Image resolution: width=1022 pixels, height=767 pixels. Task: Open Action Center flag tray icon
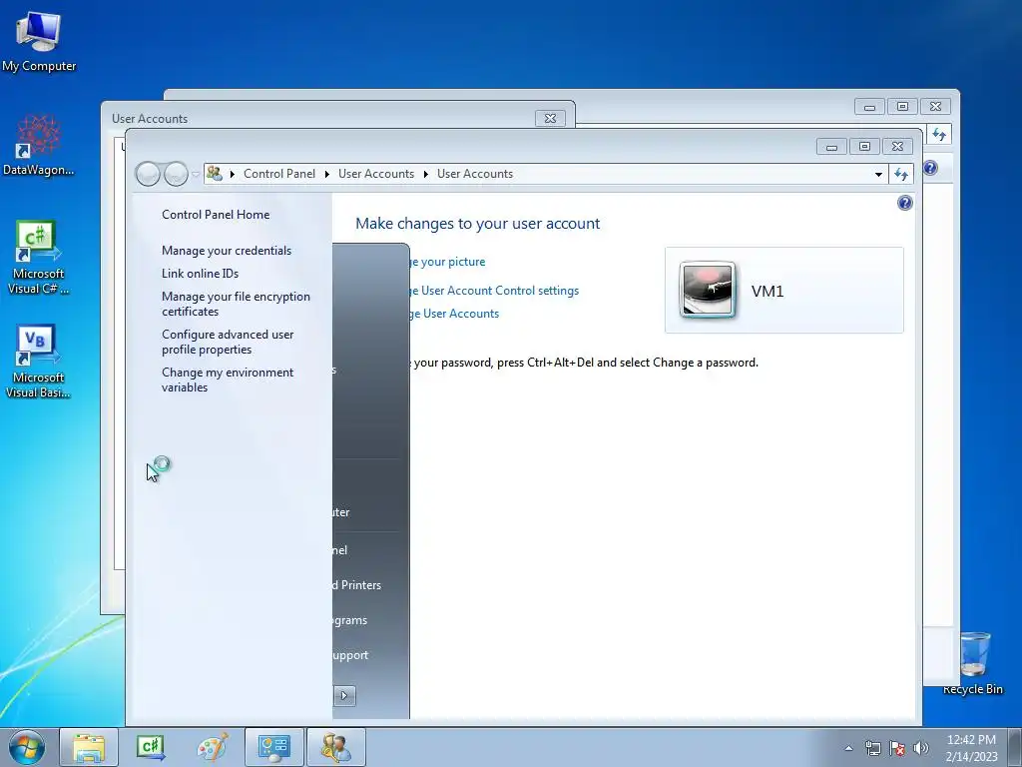897,748
